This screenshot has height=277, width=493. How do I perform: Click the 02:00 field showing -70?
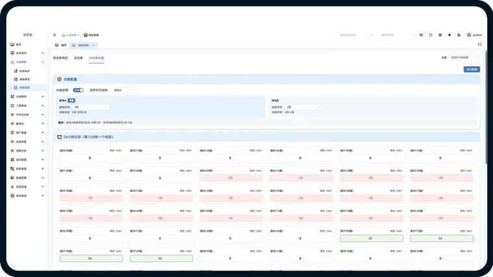tap(231, 178)
